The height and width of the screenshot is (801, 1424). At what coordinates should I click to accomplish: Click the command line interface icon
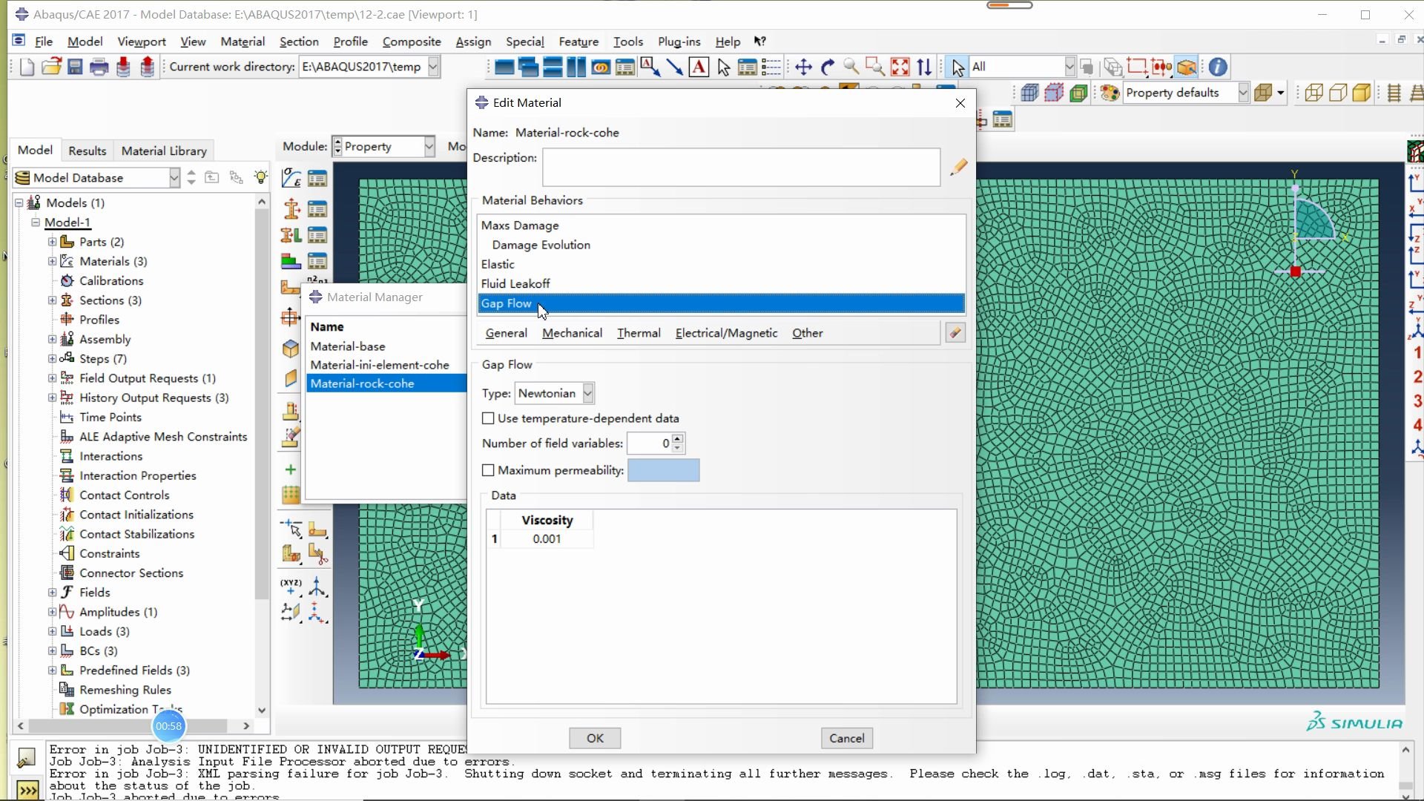pos(27,791)
